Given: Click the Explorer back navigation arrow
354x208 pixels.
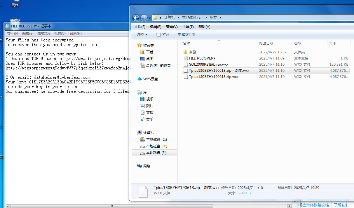Looking at the screenshot, I should click(136, 18).
